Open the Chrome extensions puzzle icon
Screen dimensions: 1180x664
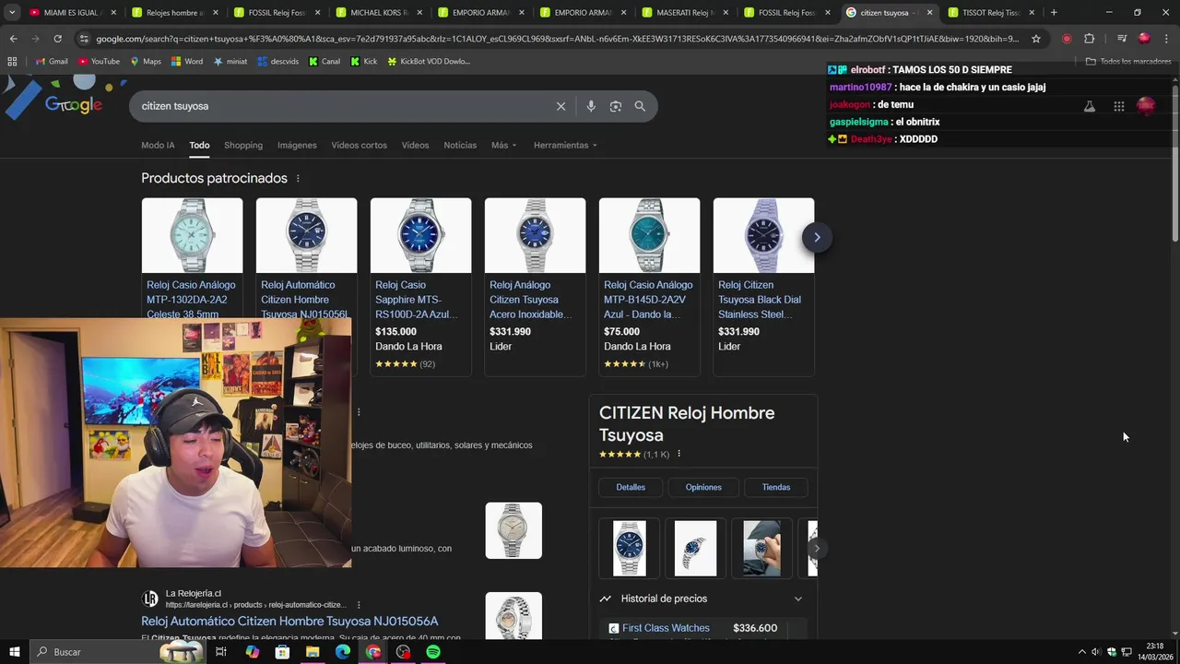[x=1089, y=39]
